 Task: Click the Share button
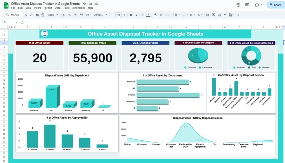275,5
